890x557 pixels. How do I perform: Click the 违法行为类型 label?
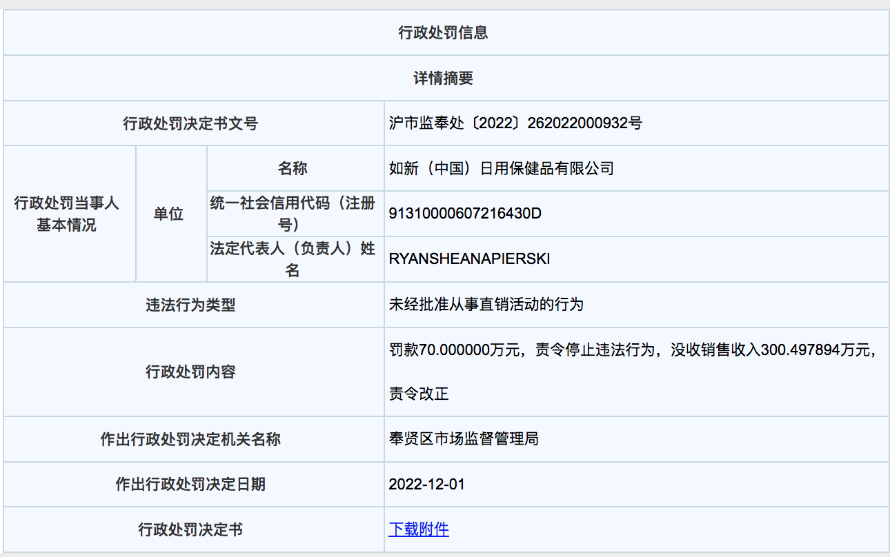click(190, 305)
